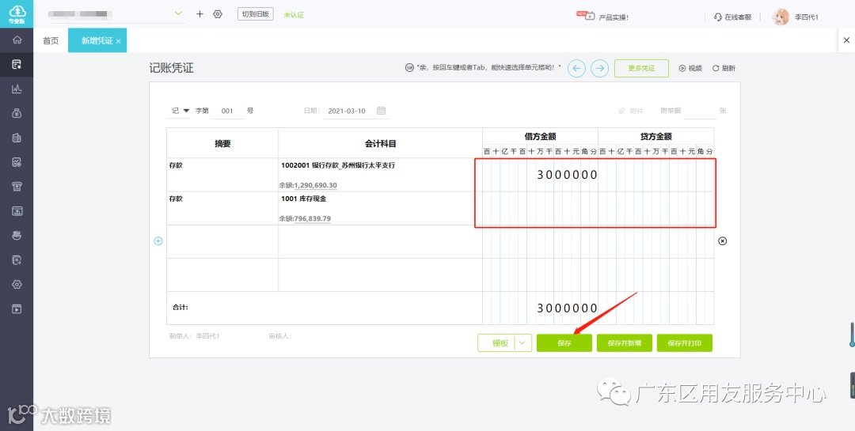Image resolution: width=855 pixels, height=431 pixels.
Task: Click the add row plus circle icon
Action: click(x=158, y=241)
